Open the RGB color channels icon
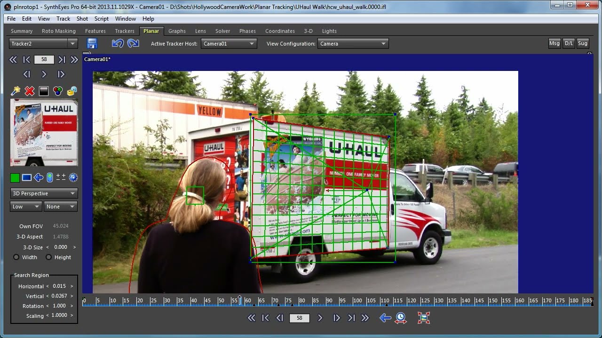602x338 pixels. [58, 91]
